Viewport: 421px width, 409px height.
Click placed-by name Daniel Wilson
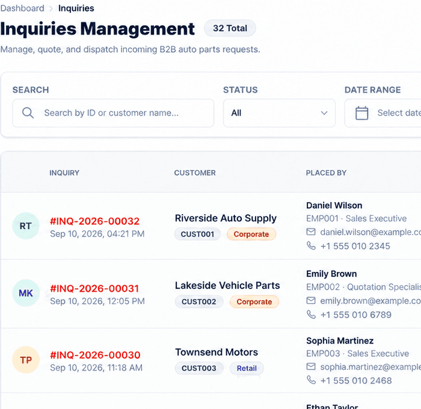(334, 206)
